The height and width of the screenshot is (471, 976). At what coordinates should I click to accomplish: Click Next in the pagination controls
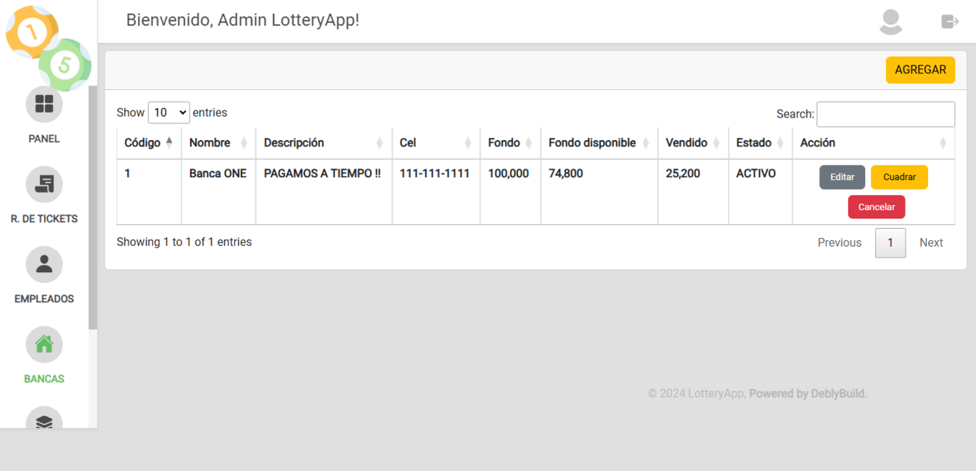tap(931, 242)
